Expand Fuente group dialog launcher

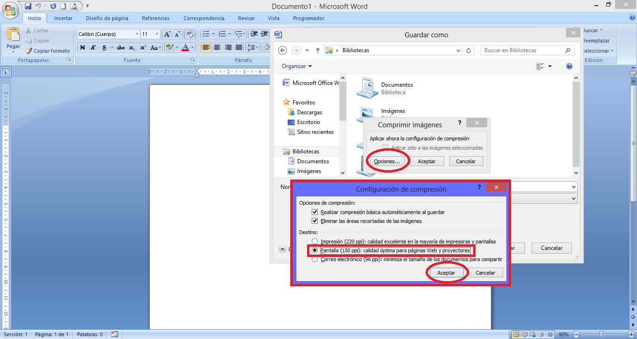(x=193, y=60)
